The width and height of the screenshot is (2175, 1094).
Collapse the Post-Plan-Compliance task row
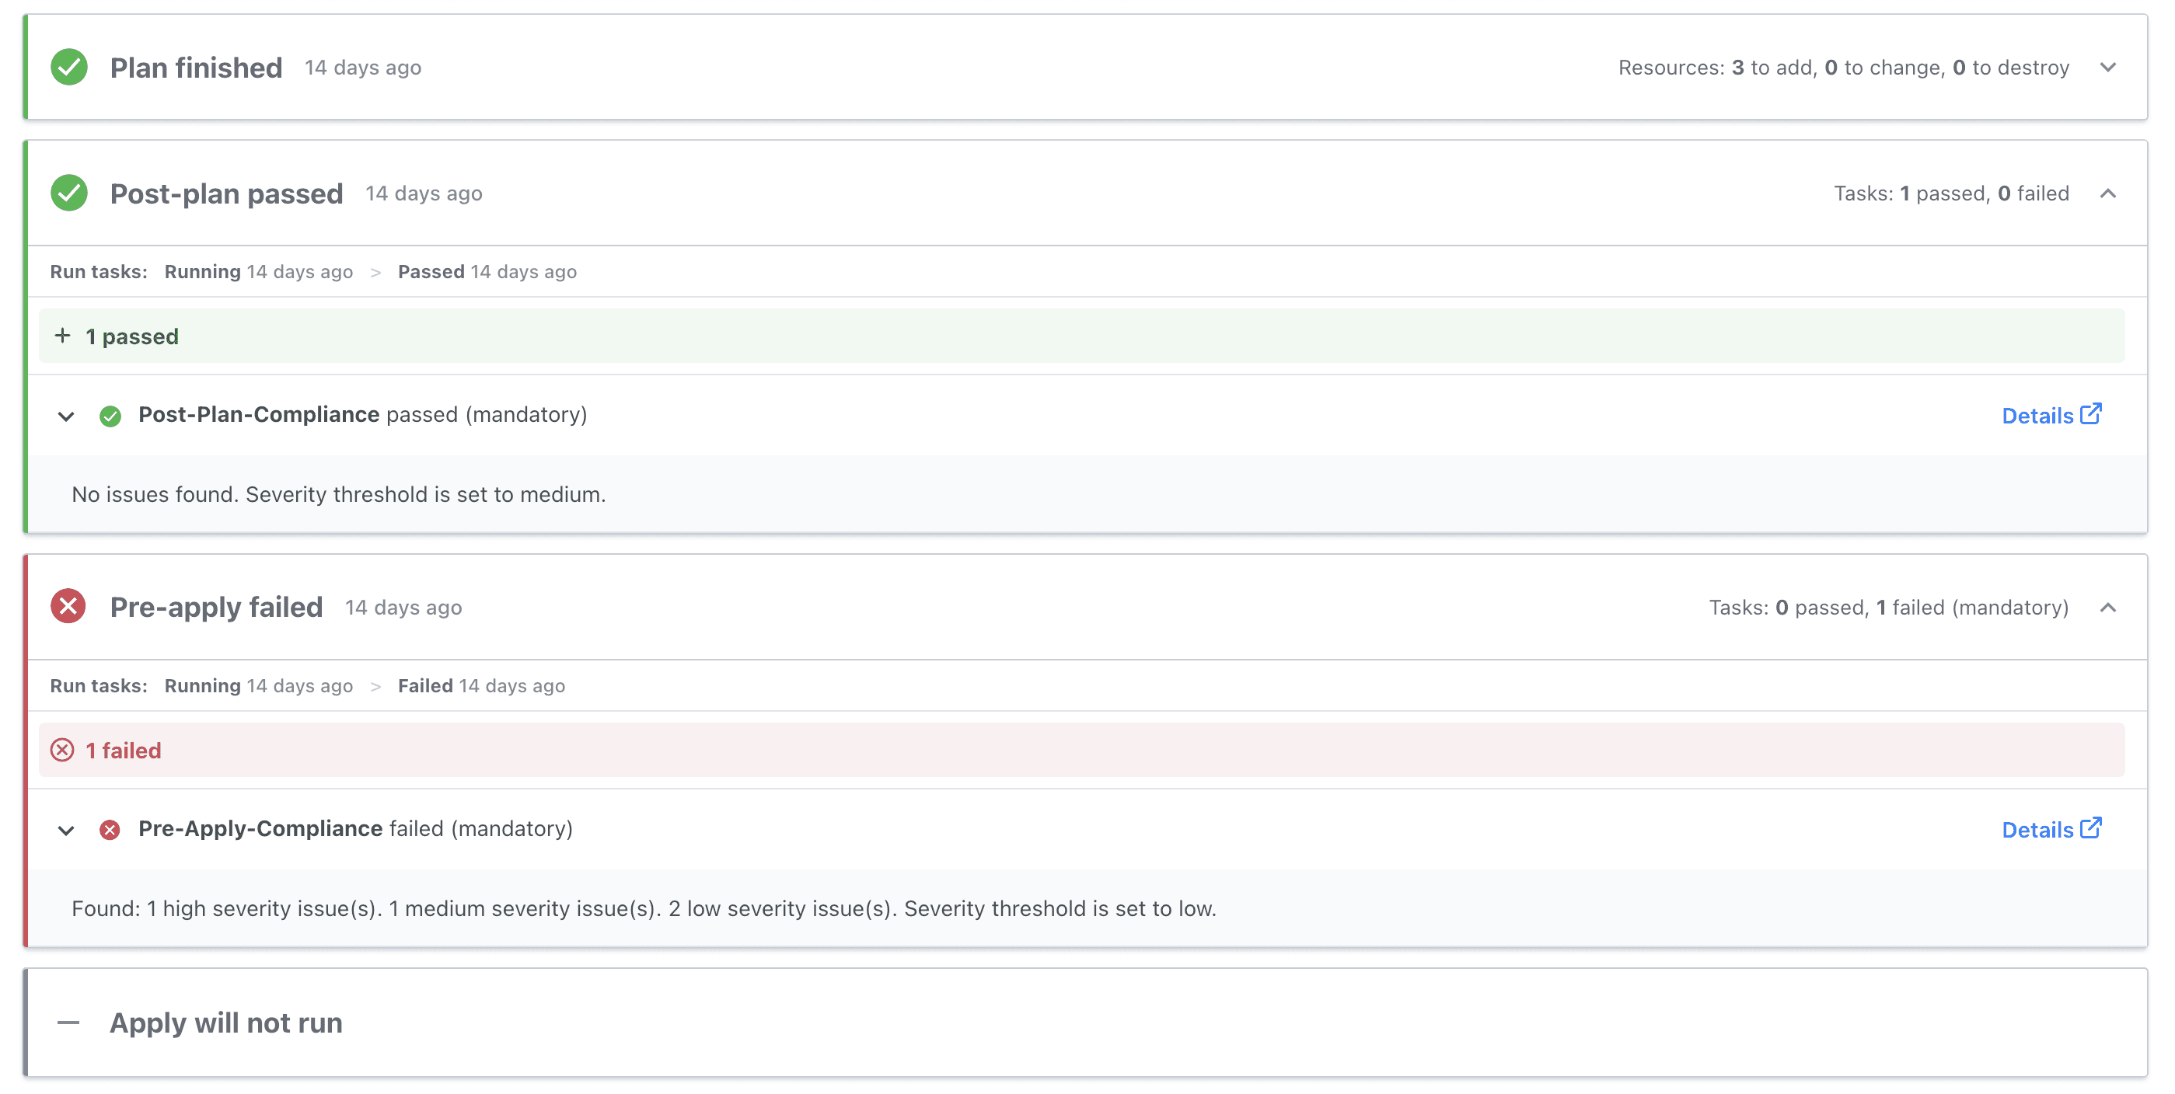click(x=66, y=416)
